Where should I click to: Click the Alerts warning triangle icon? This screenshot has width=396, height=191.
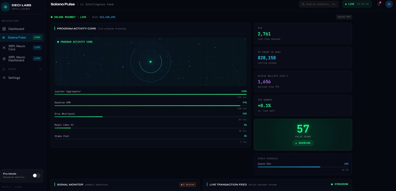point(4,69)
